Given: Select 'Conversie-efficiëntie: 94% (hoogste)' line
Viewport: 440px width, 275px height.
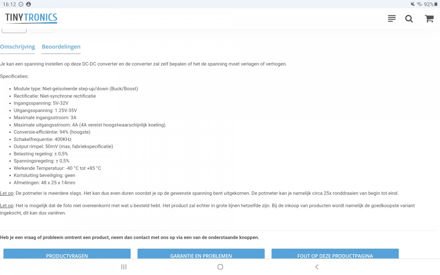Looking at the screenshot, I should pyautogui.click(x=52, y=132).
